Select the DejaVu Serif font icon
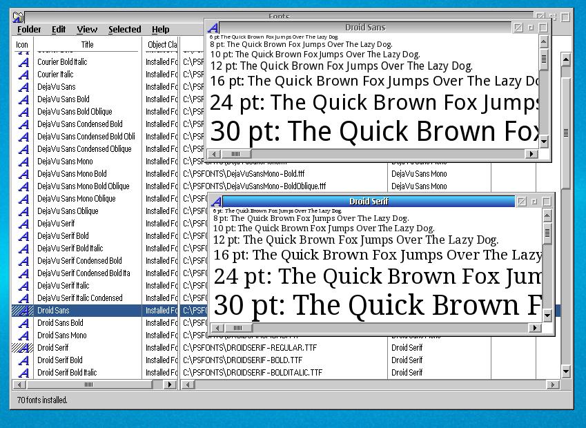The image size is (586, 428). pyautogui.click(x=23, y=224)
